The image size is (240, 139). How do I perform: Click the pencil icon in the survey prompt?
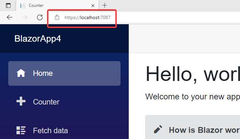[x=158, y=129]
